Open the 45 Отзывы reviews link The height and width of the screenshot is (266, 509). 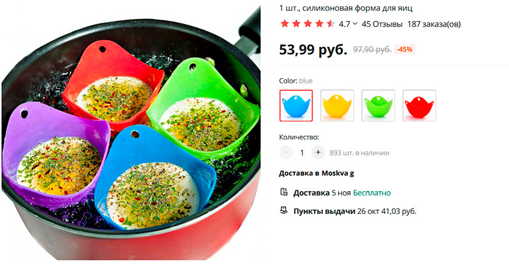(382, 24)
